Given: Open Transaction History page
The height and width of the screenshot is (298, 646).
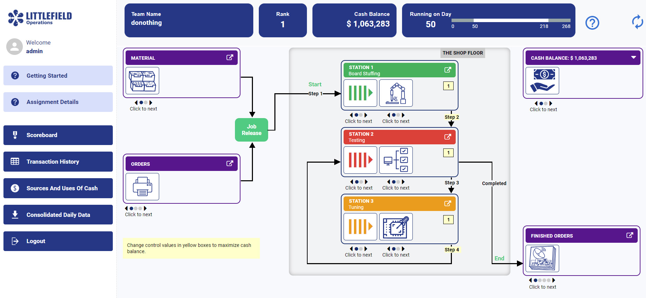Looking at the screenshot, I should tap(58, 162).
